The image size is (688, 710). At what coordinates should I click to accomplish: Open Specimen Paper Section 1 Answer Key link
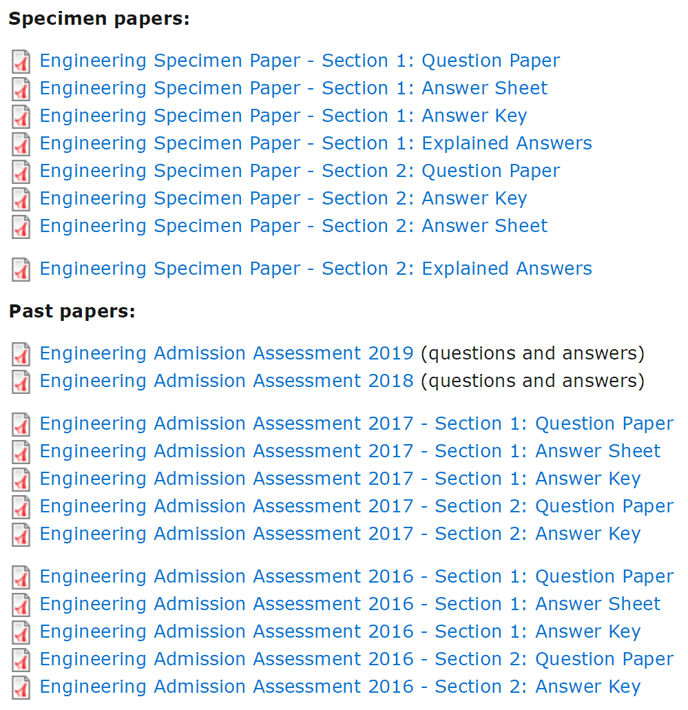tap(283, 116)
